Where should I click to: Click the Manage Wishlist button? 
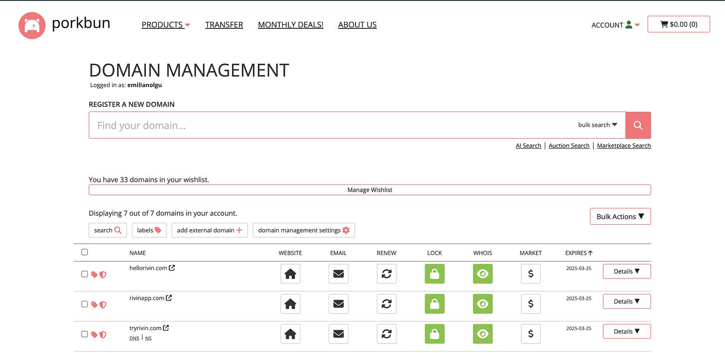tap(369, 190)
